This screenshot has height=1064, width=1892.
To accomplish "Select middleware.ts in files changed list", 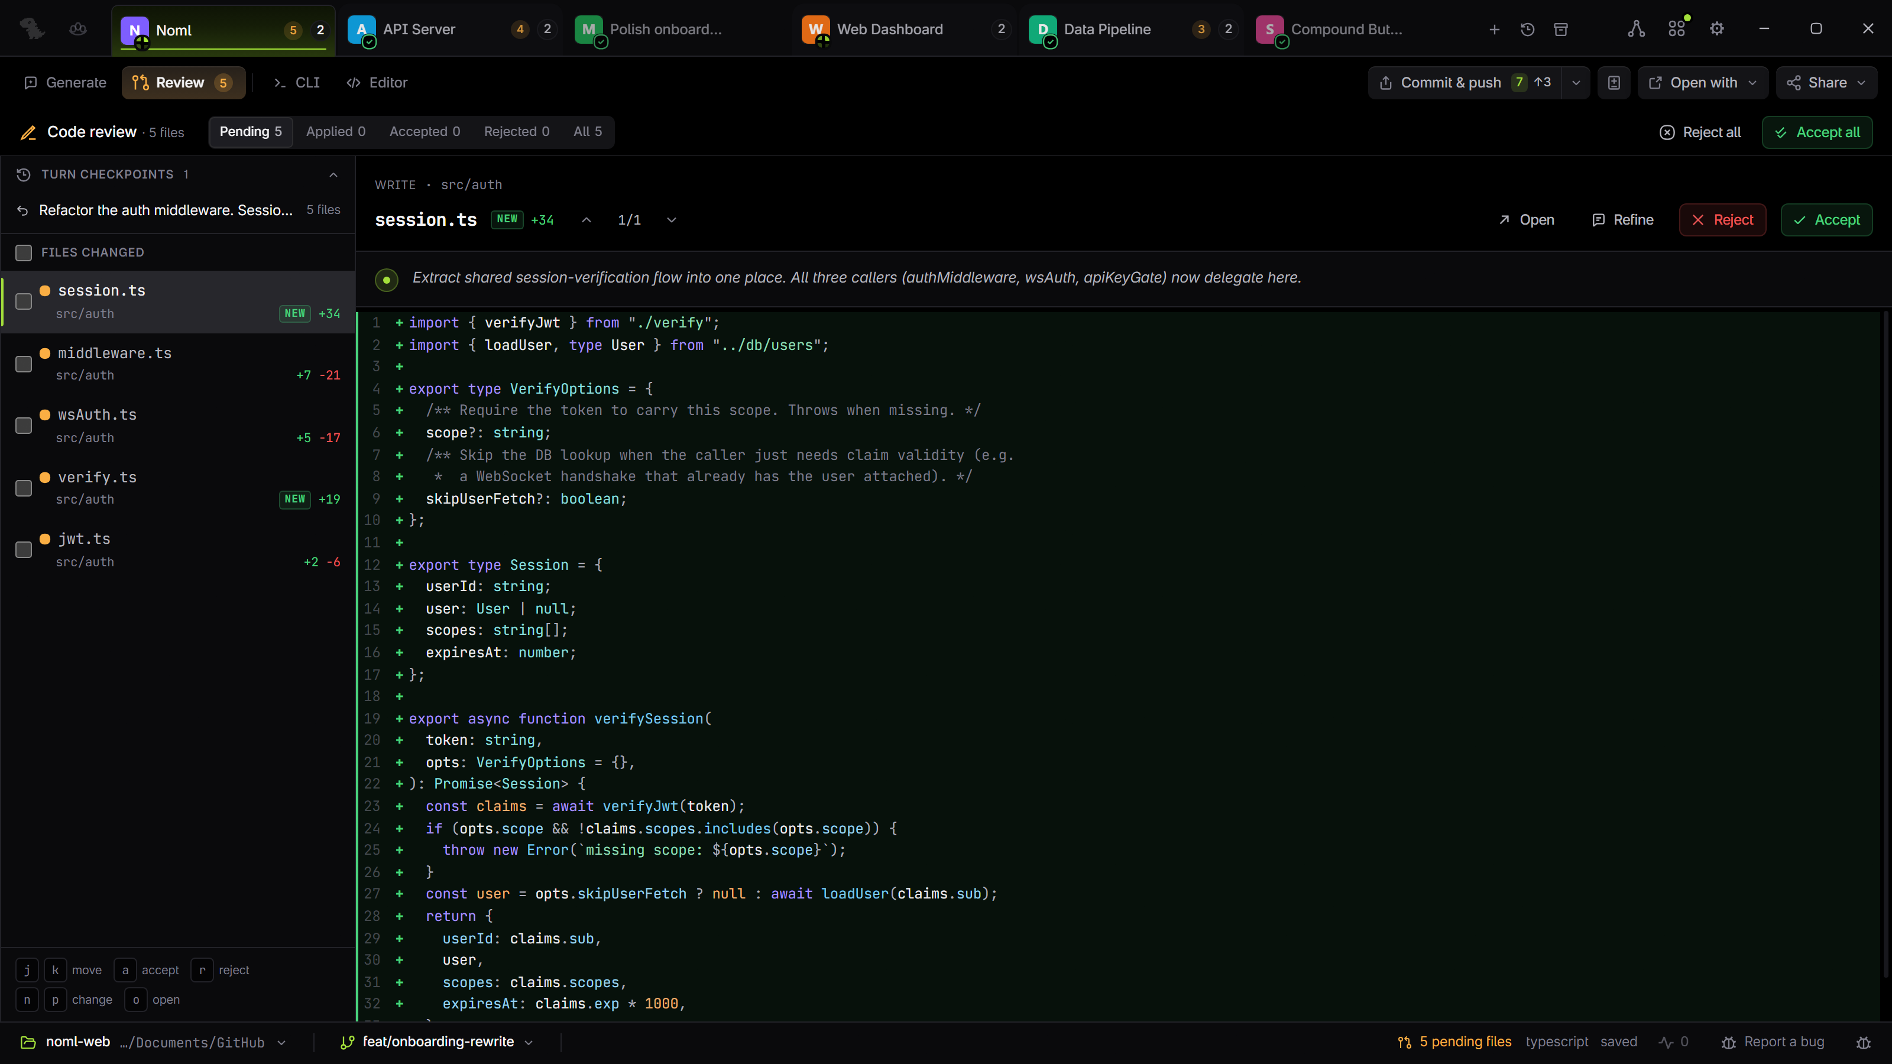I will click(x=179, y=364).
